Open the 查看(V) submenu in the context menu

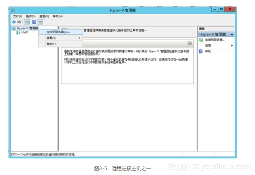pyautogui.click(x=60, y=38)
